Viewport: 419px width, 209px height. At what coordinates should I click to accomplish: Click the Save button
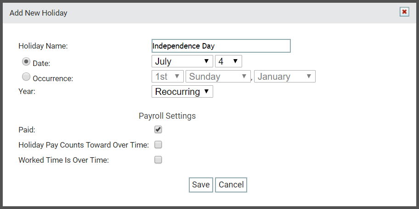[x=201, y=185]
